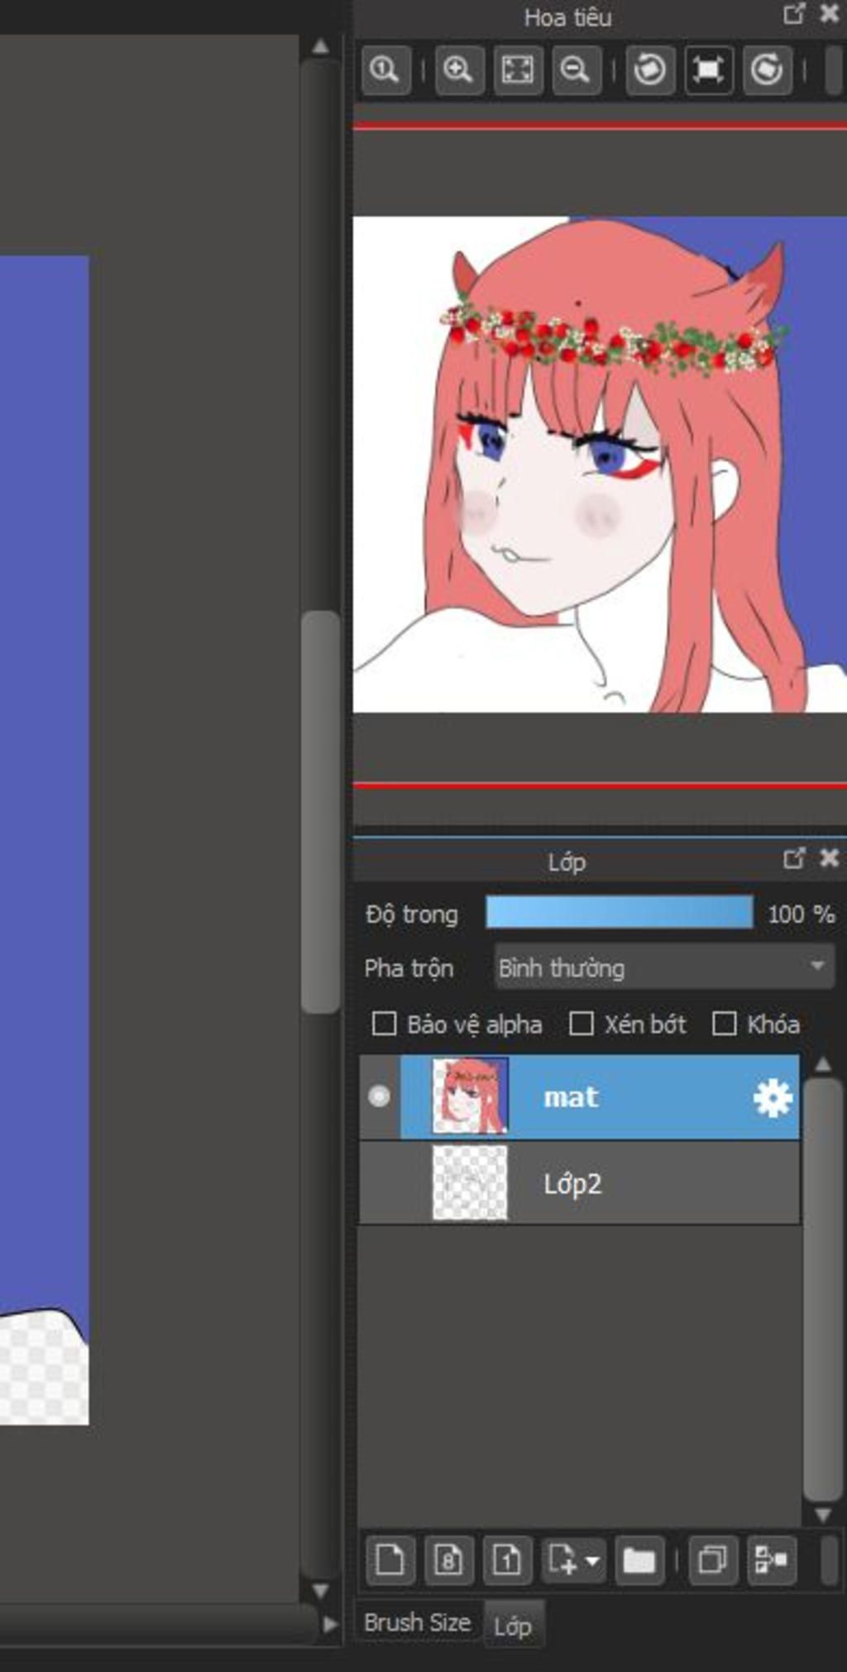Create a new 8-bit layer
The image size is (847, 1672).
click(x=448, y=1560)
